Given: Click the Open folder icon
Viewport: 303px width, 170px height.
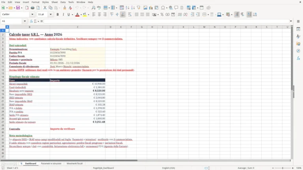Looking at the screenshot, I should 10,8.
